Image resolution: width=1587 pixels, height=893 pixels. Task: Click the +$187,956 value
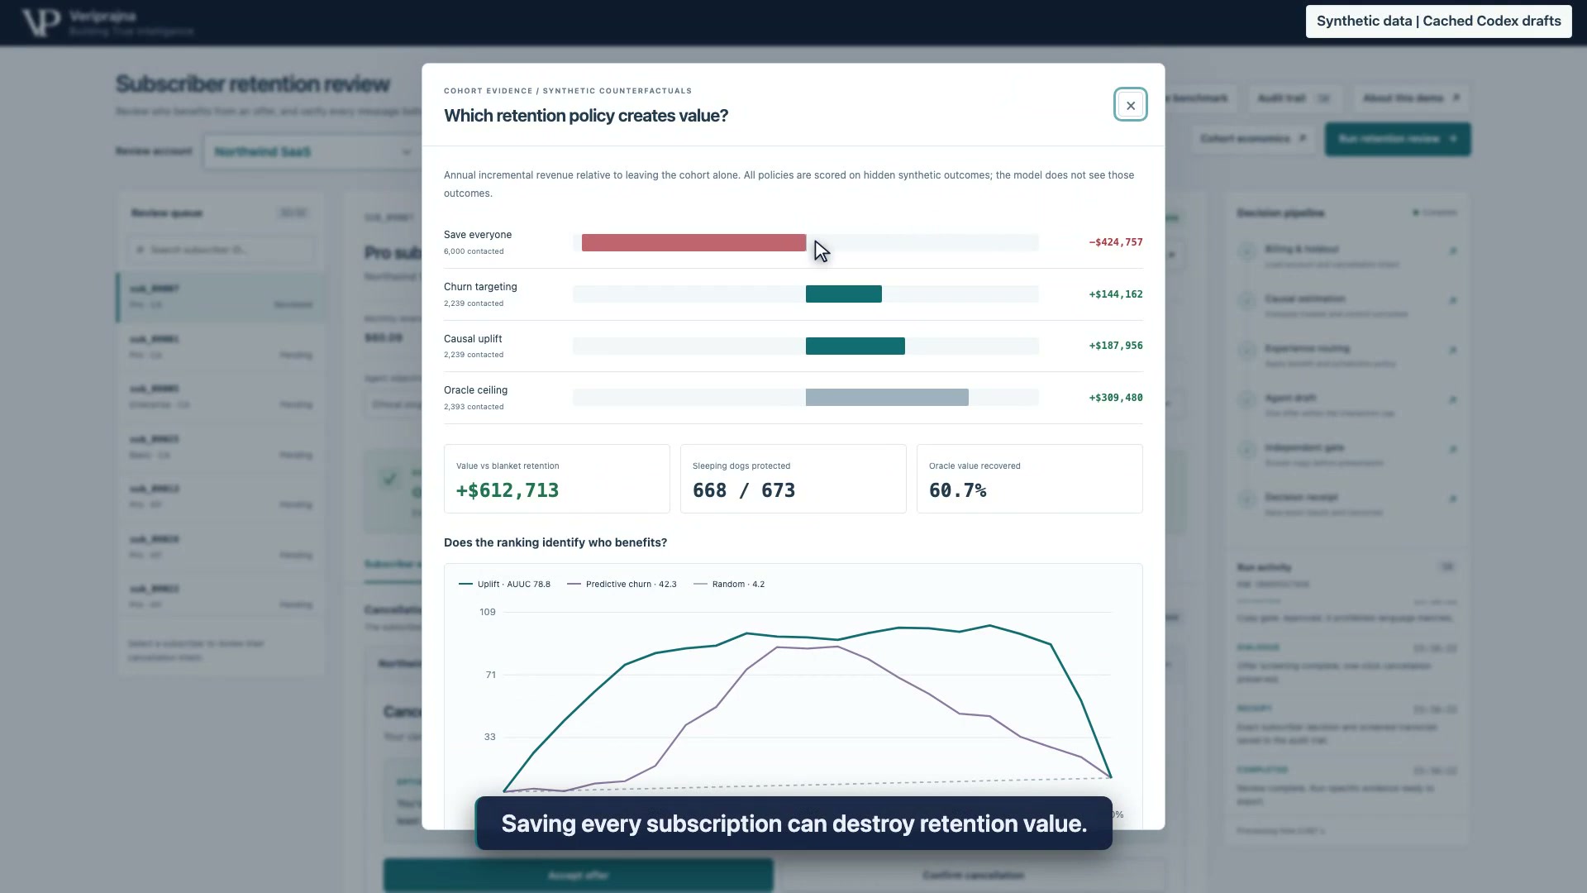1116,346
